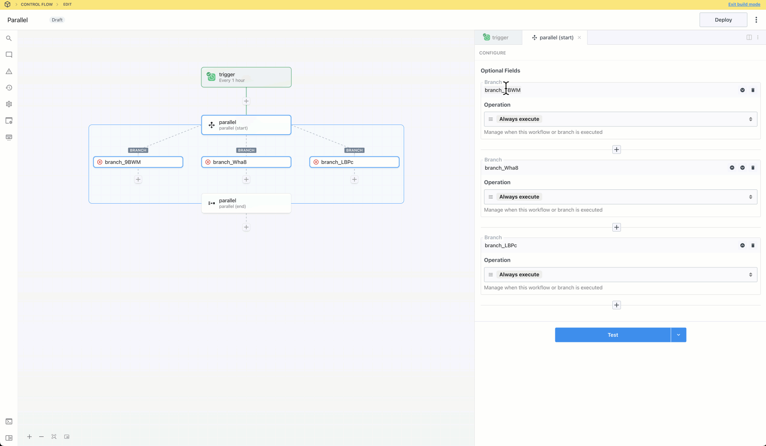Image resolution: width=766 pixels, height=446 pixels.
Task: Open the search icon in left sidebar
Action: point(9,38)
